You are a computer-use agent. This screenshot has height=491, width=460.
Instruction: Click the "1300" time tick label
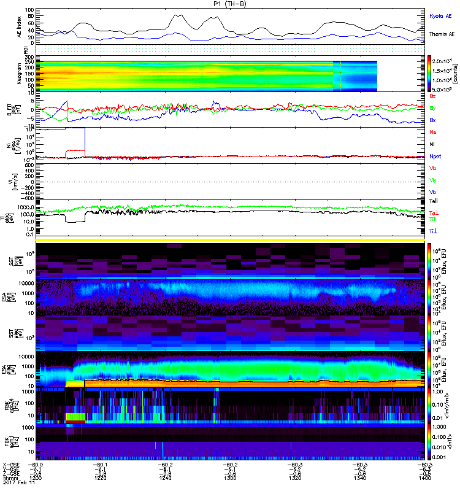click(x=230, y=478)
